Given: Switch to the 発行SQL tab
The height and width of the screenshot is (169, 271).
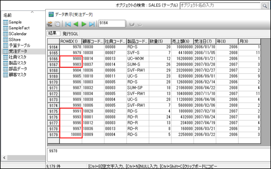Looking at the screenshot, I should [x=70, y=33].
